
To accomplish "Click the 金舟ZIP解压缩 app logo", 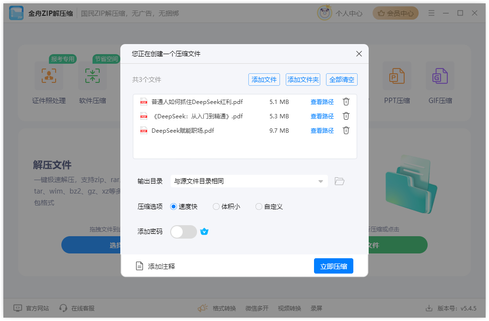I will pos(16,13).
